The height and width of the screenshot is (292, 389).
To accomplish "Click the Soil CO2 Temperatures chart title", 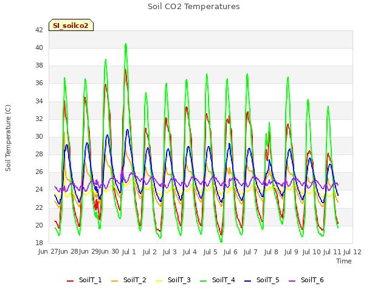I will (x=194, y=7).
